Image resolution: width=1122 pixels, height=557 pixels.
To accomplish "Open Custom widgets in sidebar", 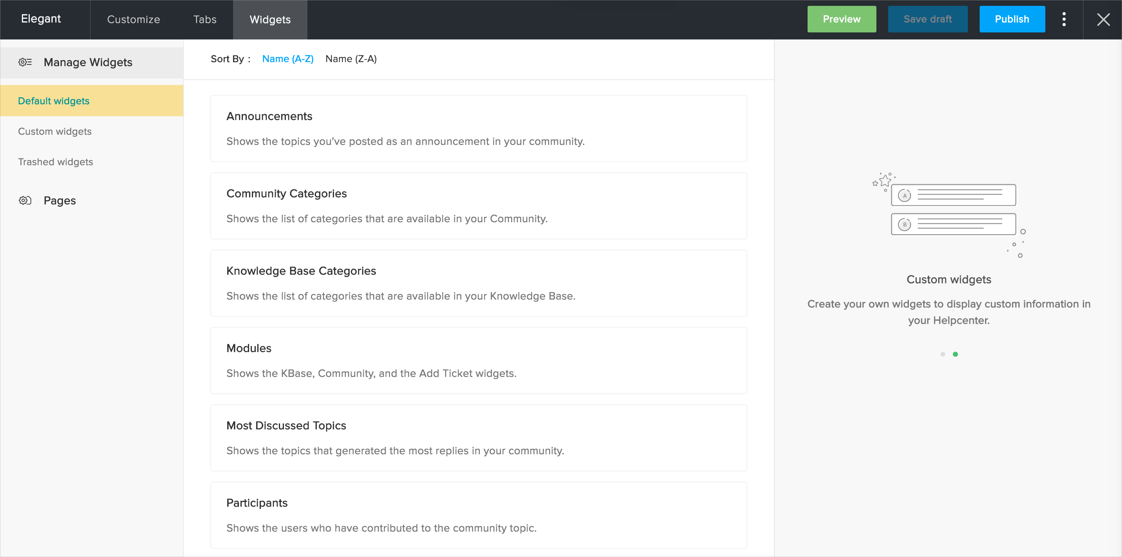I will (x=55, y=131).
